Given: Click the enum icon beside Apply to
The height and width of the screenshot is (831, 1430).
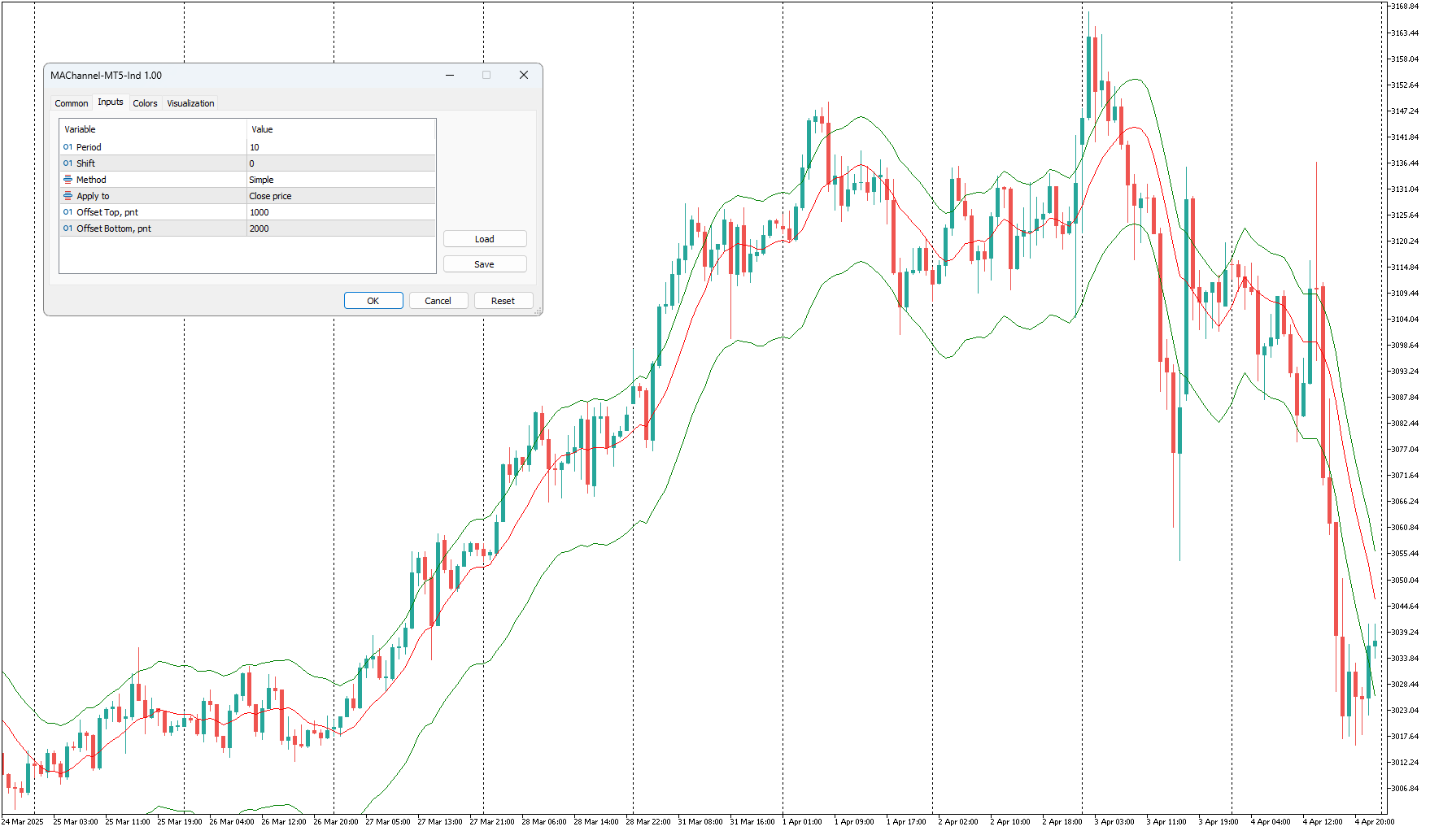Looking at the screenshot, I should [x=68, y=196].
